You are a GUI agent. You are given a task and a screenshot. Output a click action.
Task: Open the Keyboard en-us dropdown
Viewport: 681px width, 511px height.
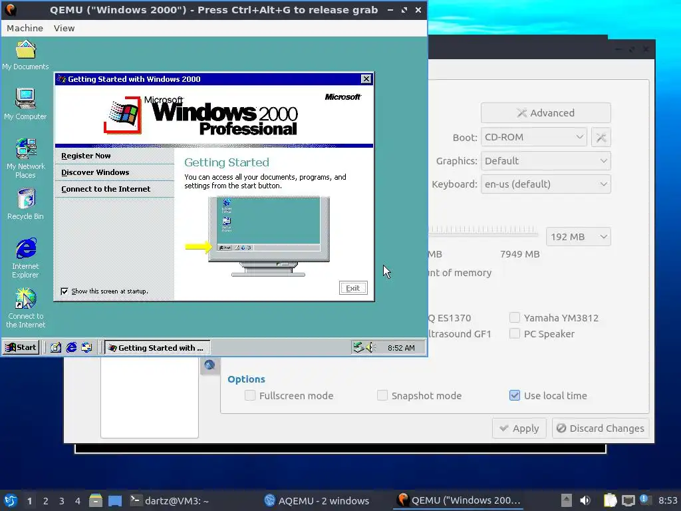(x=546, y=184)
